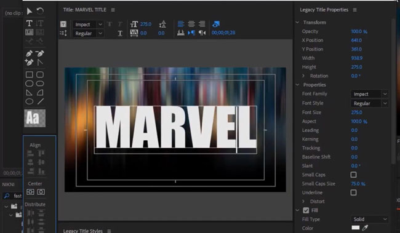Click the Width value 938.9
Screen dimensions: 400x233
[357, 58]
